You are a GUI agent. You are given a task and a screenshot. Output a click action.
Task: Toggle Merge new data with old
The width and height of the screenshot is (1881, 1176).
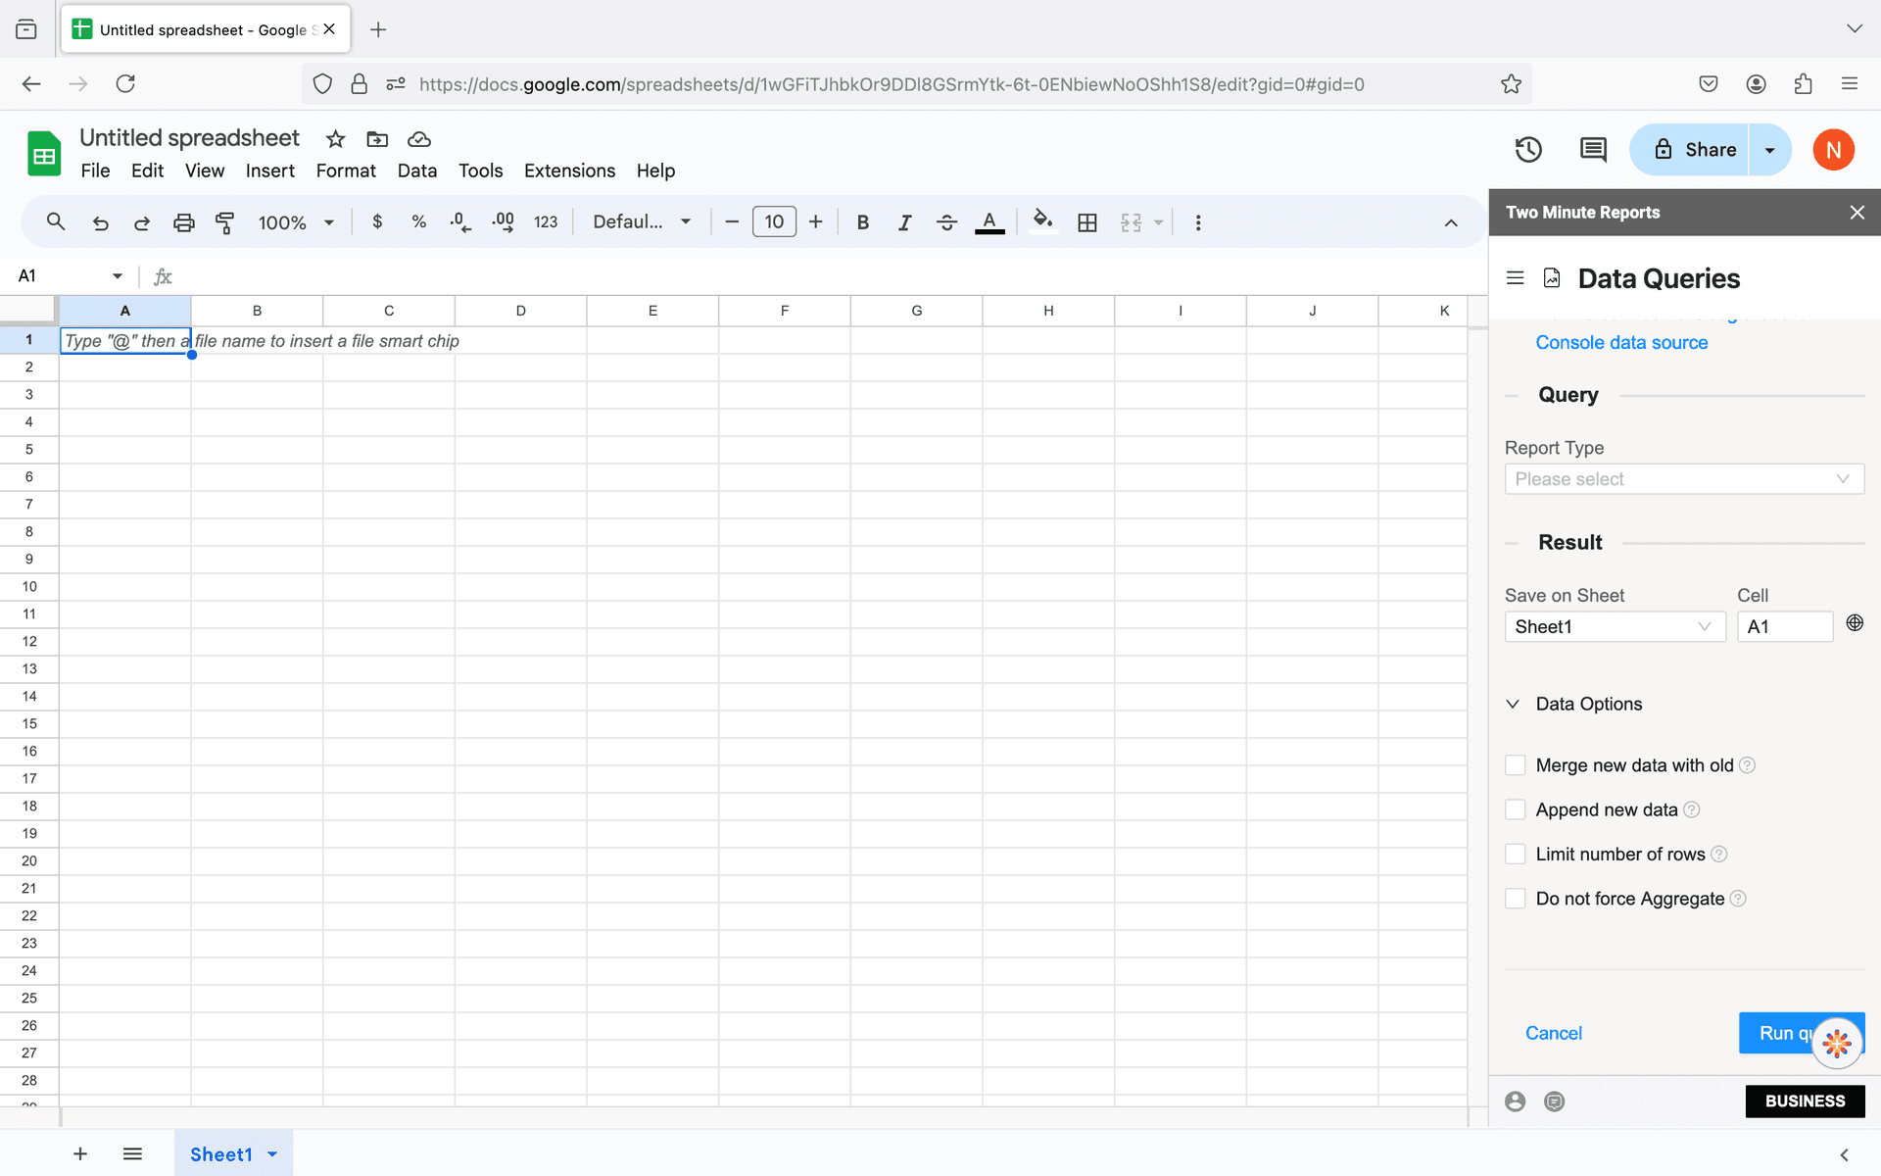click(x=1516, y=765)
